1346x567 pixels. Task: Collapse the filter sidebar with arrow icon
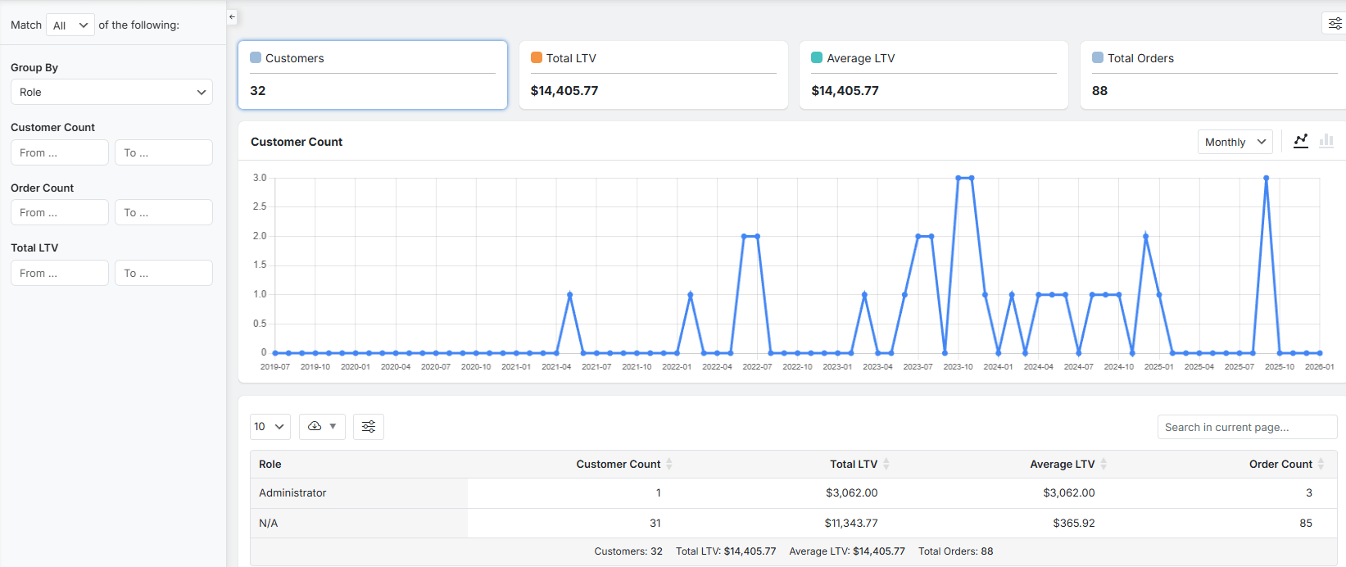232,16
